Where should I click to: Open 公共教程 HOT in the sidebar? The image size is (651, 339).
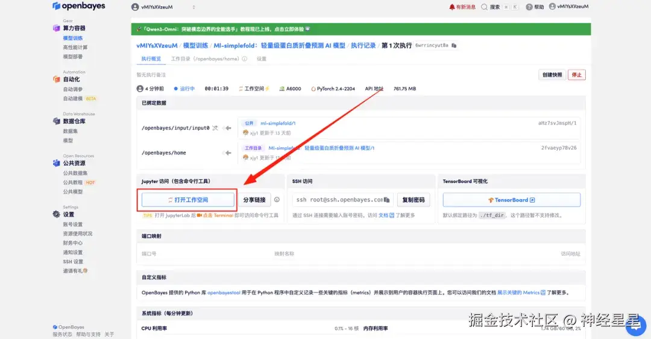[80, 182]
